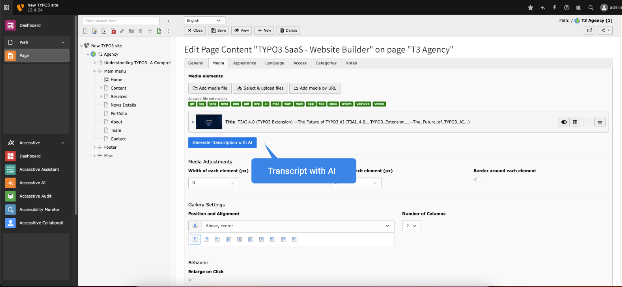Click the View button
This screenshot has width=622, height=287.
click(242, 30)
